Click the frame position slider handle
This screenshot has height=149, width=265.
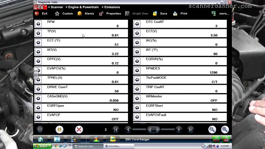[x=154, y=130]
